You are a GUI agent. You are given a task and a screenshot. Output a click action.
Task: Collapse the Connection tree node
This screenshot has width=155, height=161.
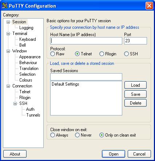(x=8, y=86)
